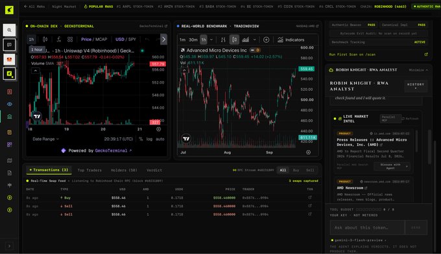The height and width of the screenshot is (254, 441).
Task: Open NASDAQ:AMD external link in benchmark header
Action: tap(307, 26)
